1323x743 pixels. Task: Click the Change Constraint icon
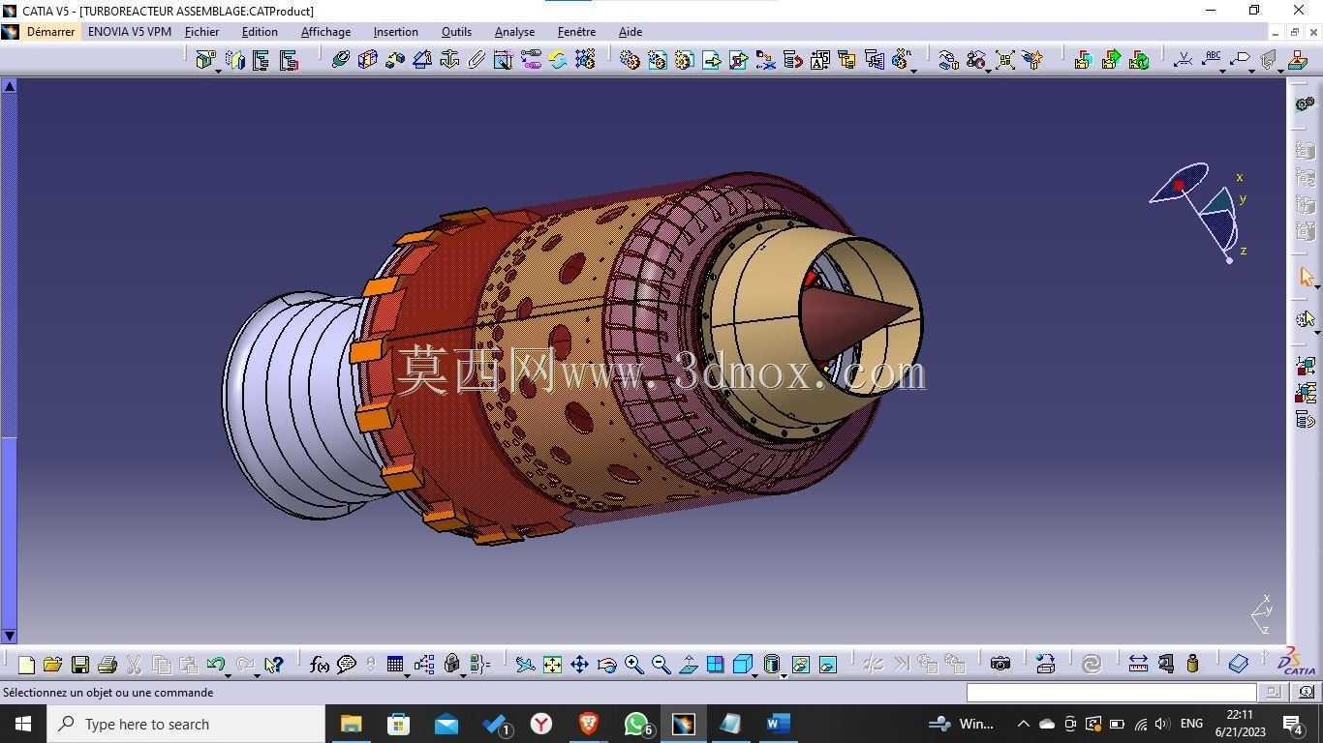point(557,60)
